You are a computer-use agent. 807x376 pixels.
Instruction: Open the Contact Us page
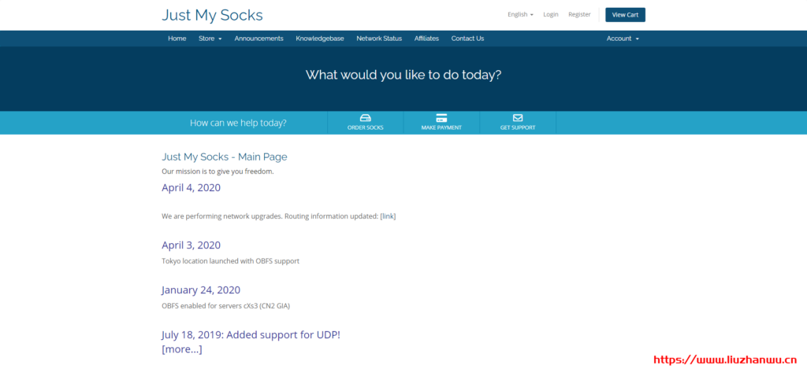[467, 39]
